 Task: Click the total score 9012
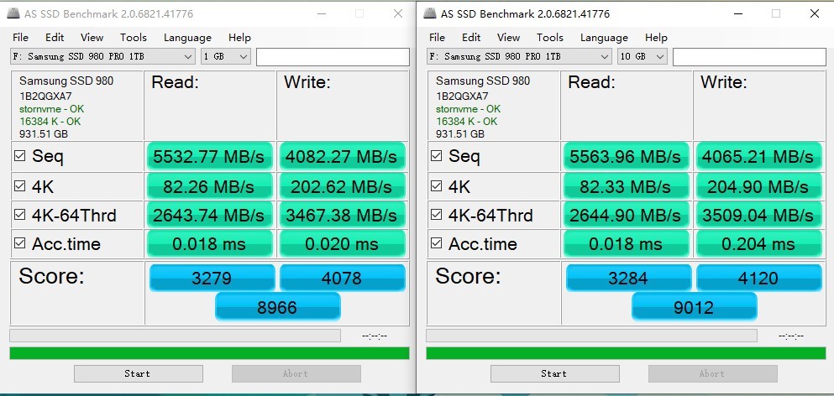click(694, 307)
